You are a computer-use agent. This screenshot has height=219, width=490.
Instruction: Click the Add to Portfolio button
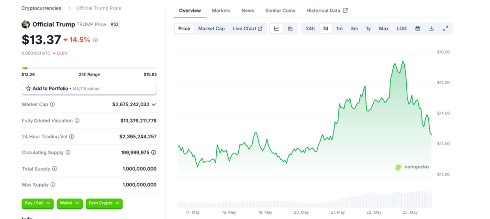click(89, 89)
